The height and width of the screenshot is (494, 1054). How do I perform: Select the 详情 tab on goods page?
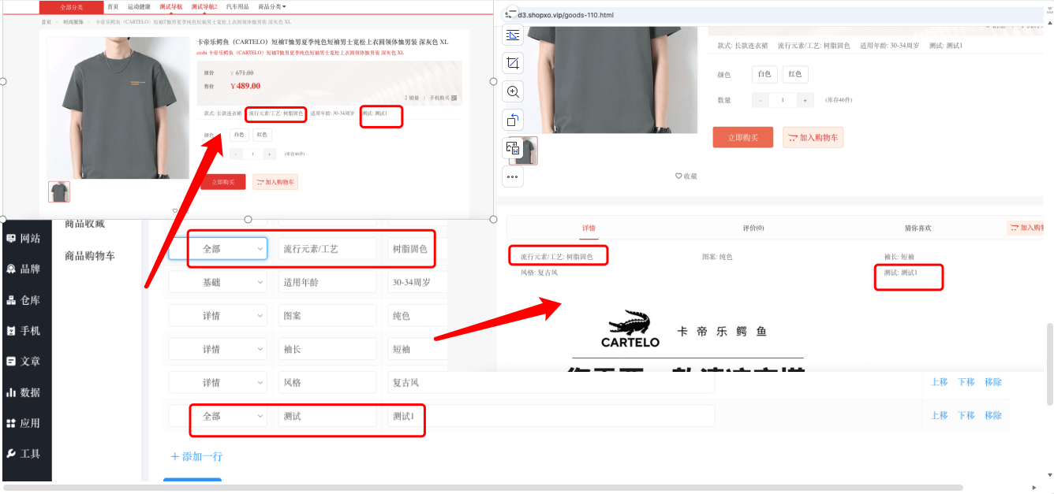pyautogui.click(x=589, y=228)
